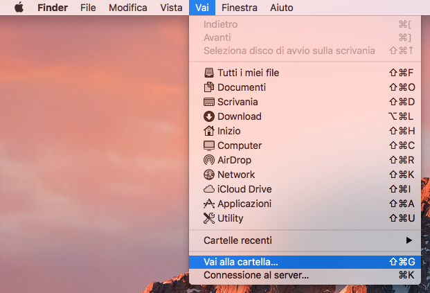Select the iCloud Drive cloud icon
The width and height of the screenshot is (430, 293).
[209, 189]
